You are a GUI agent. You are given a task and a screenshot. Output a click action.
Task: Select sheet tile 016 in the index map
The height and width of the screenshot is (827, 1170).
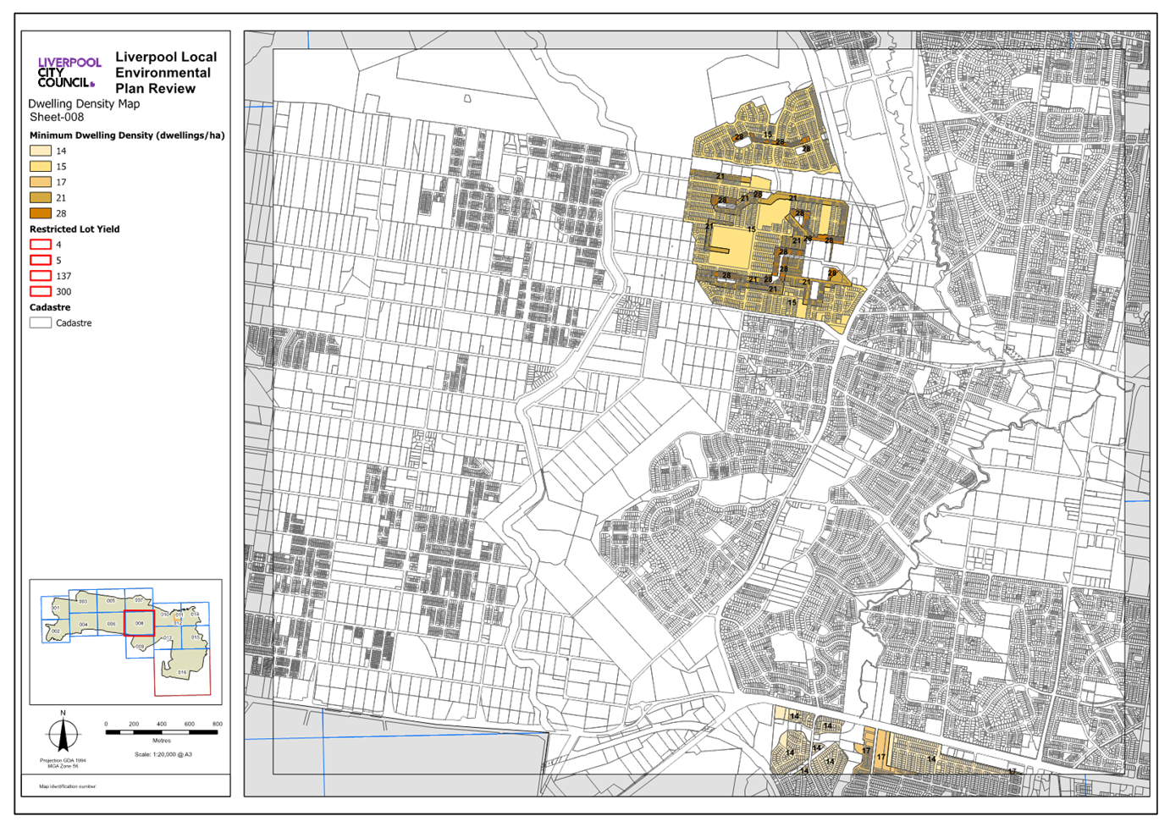coord(182,672)
